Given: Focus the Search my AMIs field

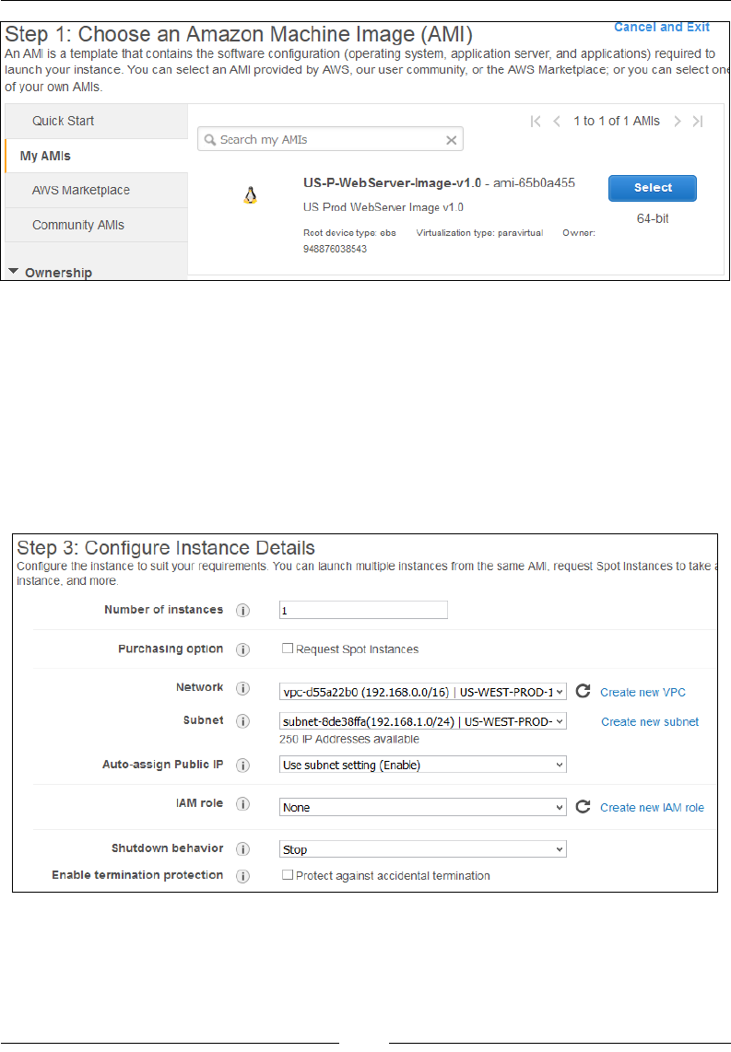Looking at the screenshot, I should tap(330, 139).
